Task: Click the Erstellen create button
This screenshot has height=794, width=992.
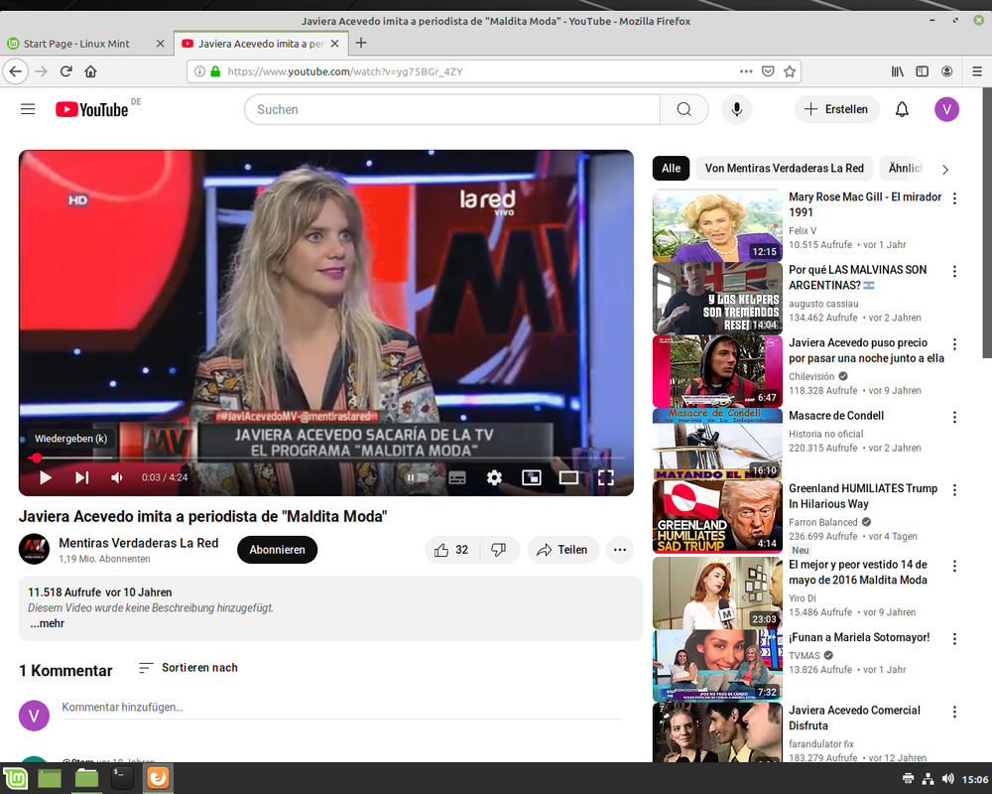Action: [836, 109]
